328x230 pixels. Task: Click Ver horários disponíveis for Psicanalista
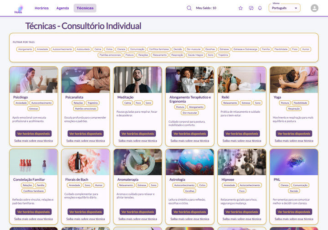[86, 134]
